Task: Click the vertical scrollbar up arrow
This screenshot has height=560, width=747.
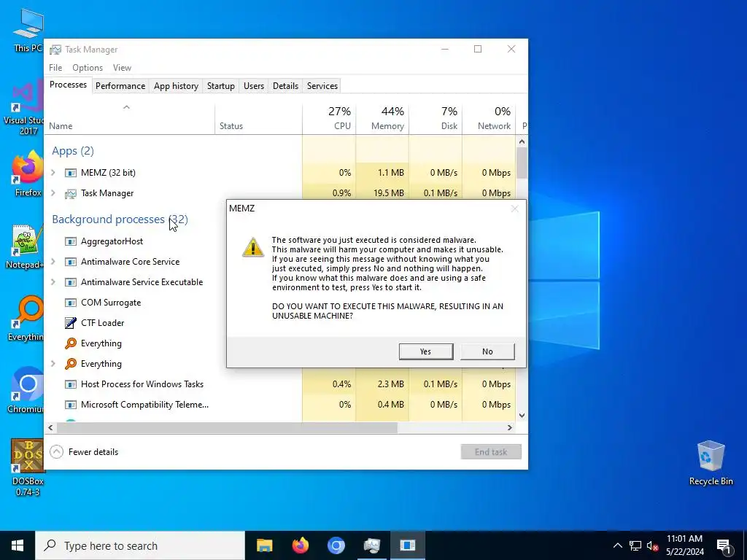Action: pos(522,141)
